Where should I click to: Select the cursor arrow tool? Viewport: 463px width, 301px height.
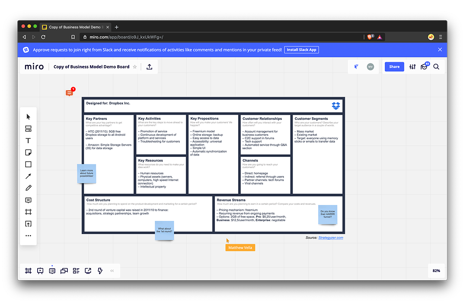29,117
